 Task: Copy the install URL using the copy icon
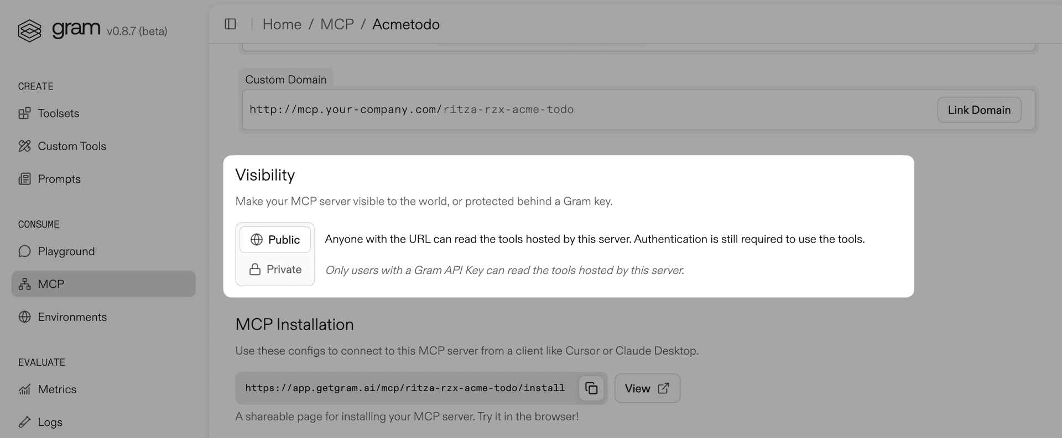tap(591, 388)
